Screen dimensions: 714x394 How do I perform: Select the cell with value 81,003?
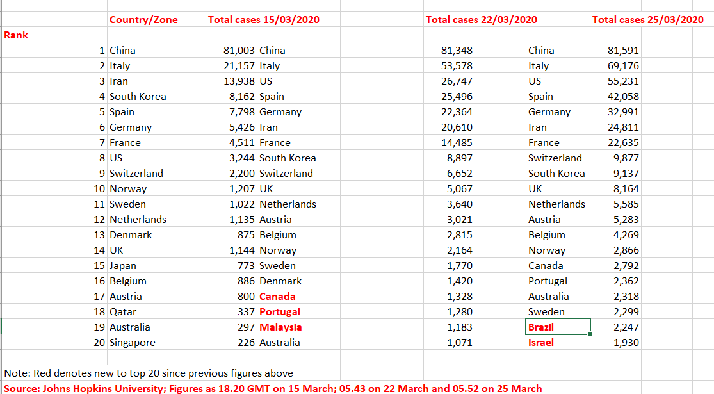(x=231, y=50)
